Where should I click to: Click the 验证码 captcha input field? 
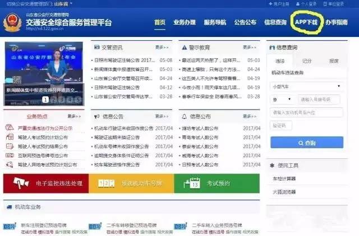[281, 125]
